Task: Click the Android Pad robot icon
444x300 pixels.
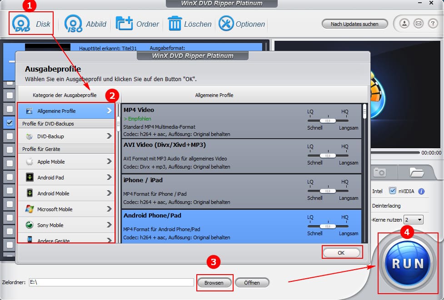Action: (30, 177)
